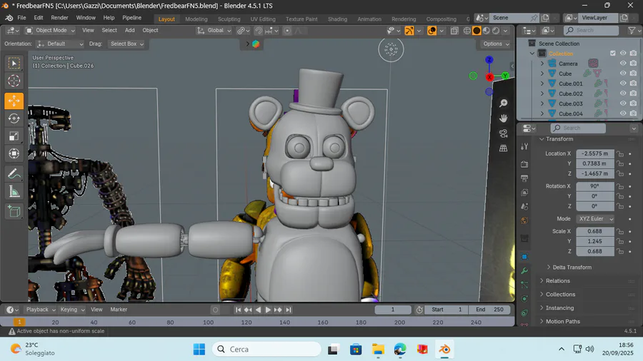This screenshot has width=643, height=361.
Task: Hide Cube in viewport via eye icon
Action: pos(623,73)
